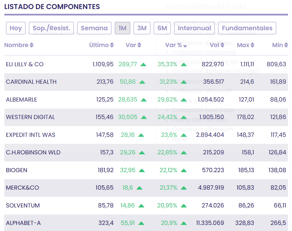
Task: Open the Interanual tab
Action: pos(194,28)
